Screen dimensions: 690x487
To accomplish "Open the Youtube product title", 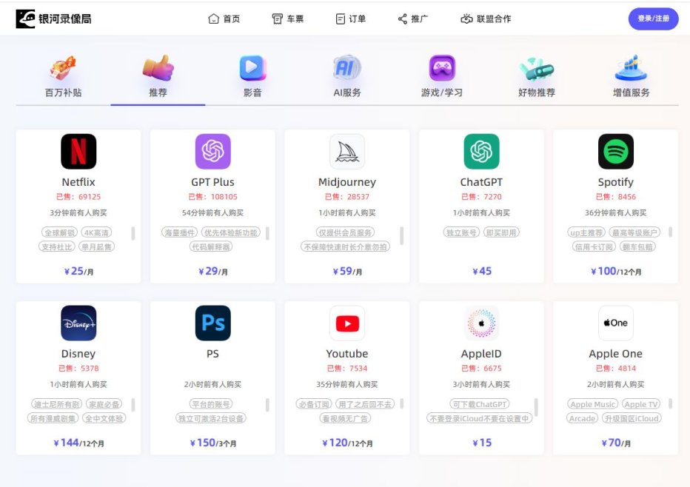I will 347,354.
